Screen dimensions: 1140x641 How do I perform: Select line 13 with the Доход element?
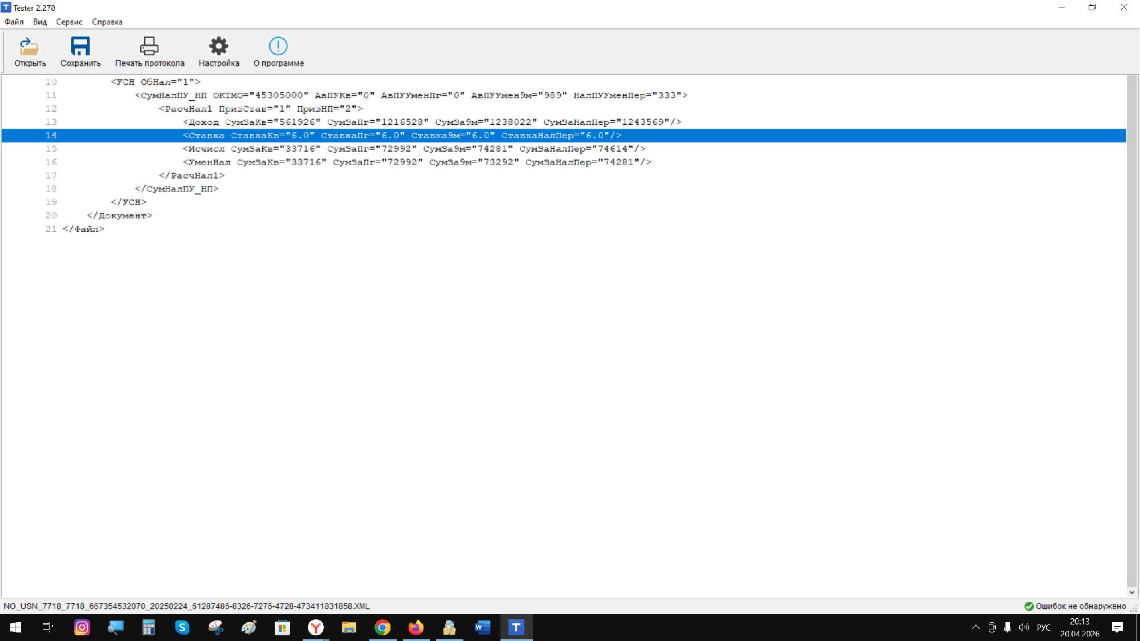[x=431, y=122]
